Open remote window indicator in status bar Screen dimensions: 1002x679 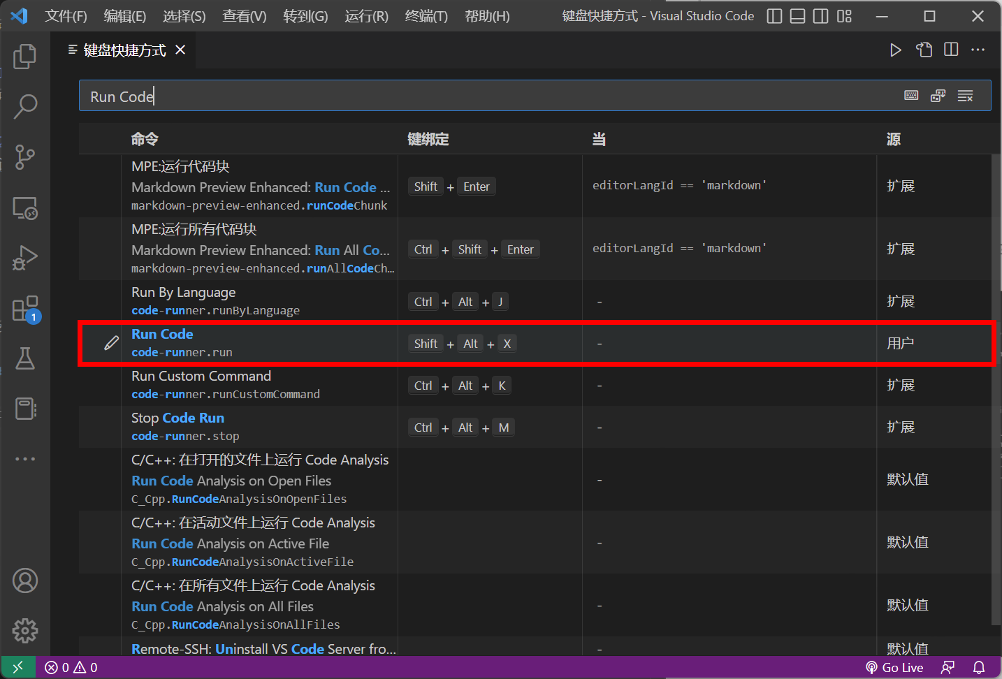tap(18, 667)
